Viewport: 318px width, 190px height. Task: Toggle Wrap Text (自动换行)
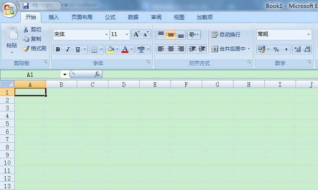(x=226, y=35)
